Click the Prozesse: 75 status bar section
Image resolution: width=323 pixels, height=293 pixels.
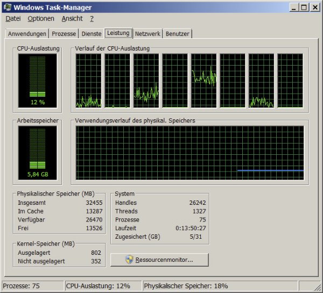point(32,286)
